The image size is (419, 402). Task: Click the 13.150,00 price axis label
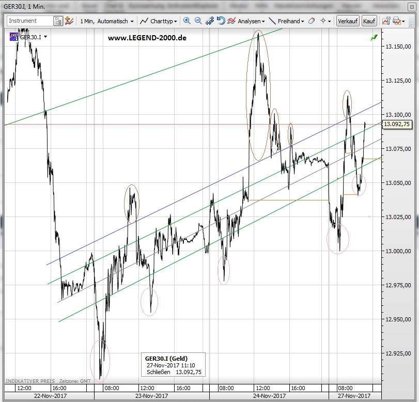(398, 47)
